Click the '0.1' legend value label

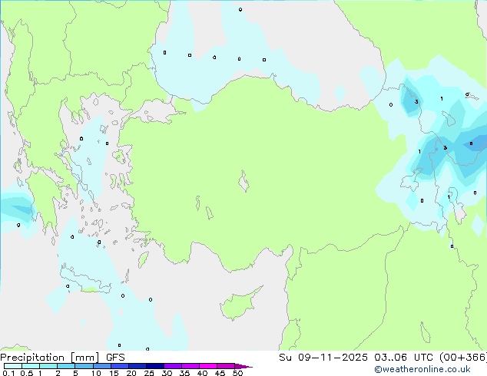(x=8, y=373)
